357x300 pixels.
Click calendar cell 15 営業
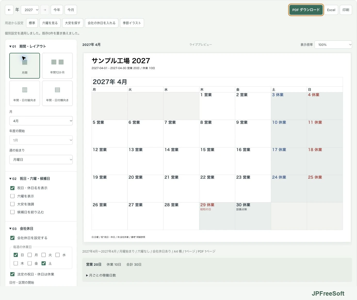pyautogui.click(x=217, y=161)
